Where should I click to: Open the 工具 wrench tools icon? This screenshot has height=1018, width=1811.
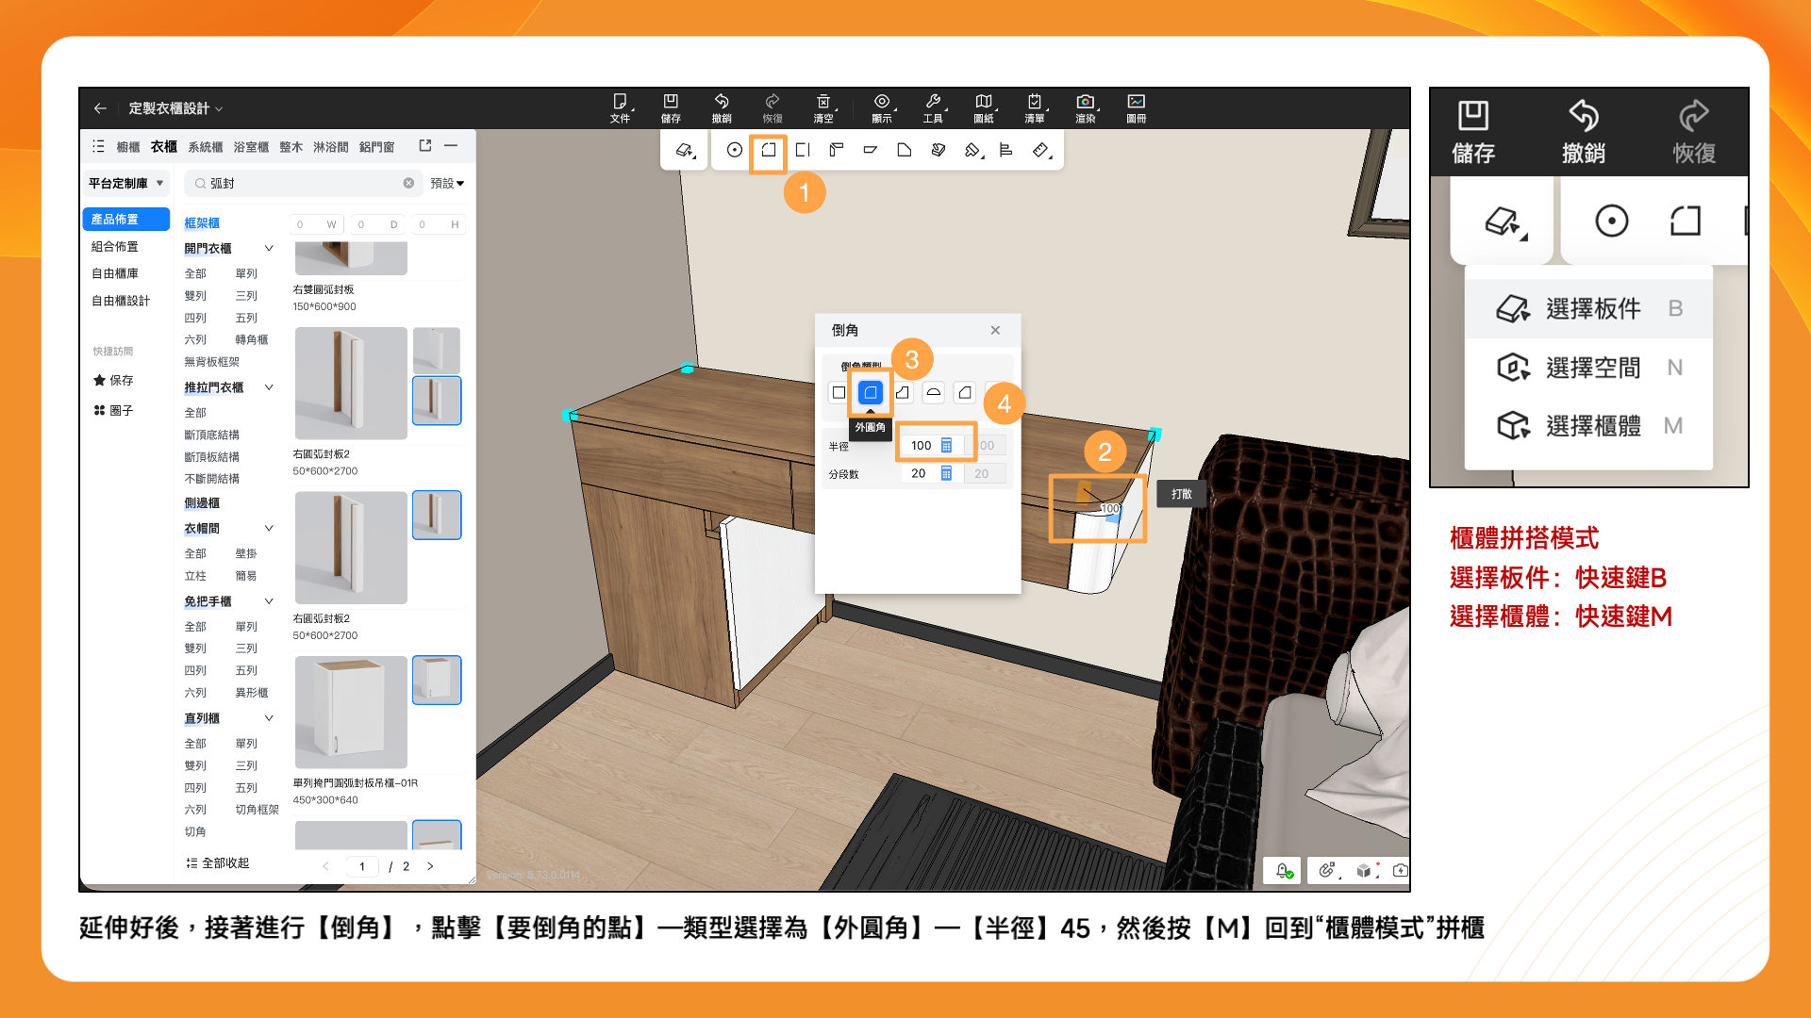(x=933, y=102)
